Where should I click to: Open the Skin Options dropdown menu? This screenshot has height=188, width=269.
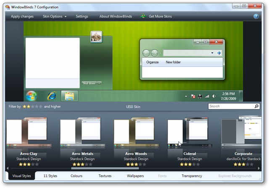click(55, 16)
